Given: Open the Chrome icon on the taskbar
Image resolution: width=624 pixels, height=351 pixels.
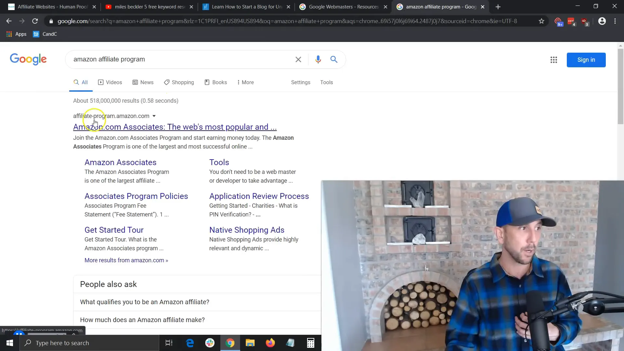Looking at the screenshot, I should [230, 343].
